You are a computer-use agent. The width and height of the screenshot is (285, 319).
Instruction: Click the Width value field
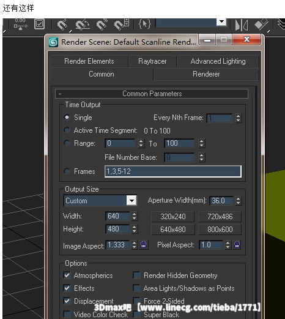[x=117, y=216]
